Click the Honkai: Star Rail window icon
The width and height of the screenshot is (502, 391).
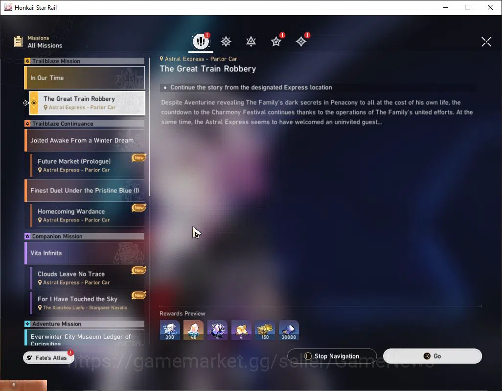click(8, 7)
